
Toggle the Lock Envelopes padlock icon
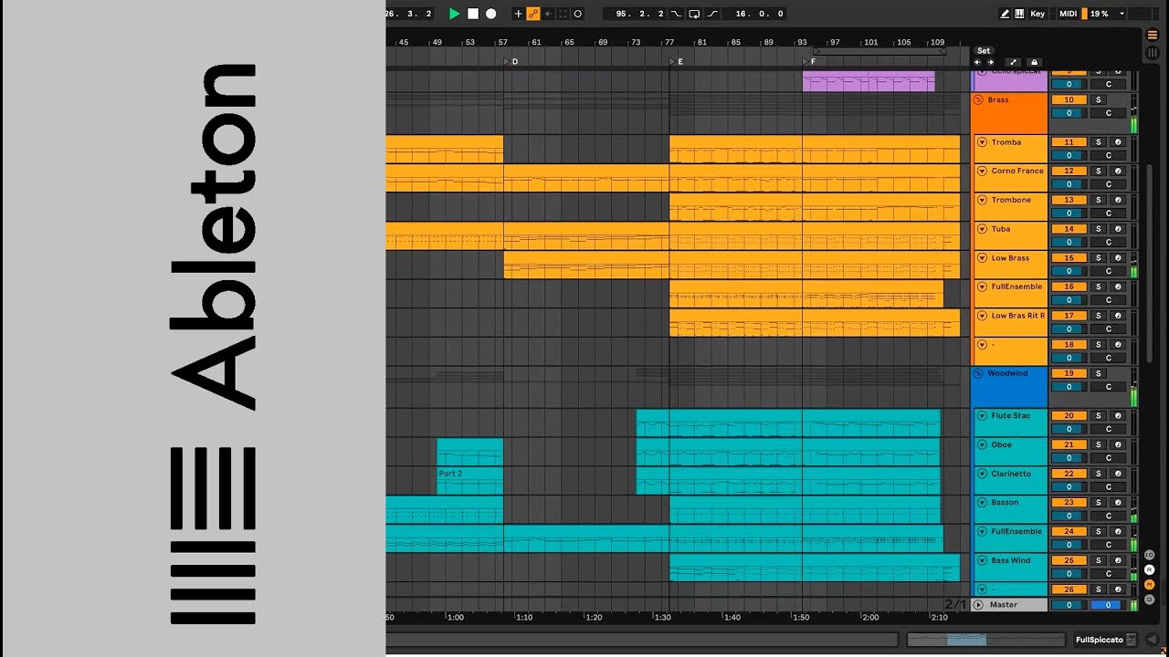click(1034, 62)
